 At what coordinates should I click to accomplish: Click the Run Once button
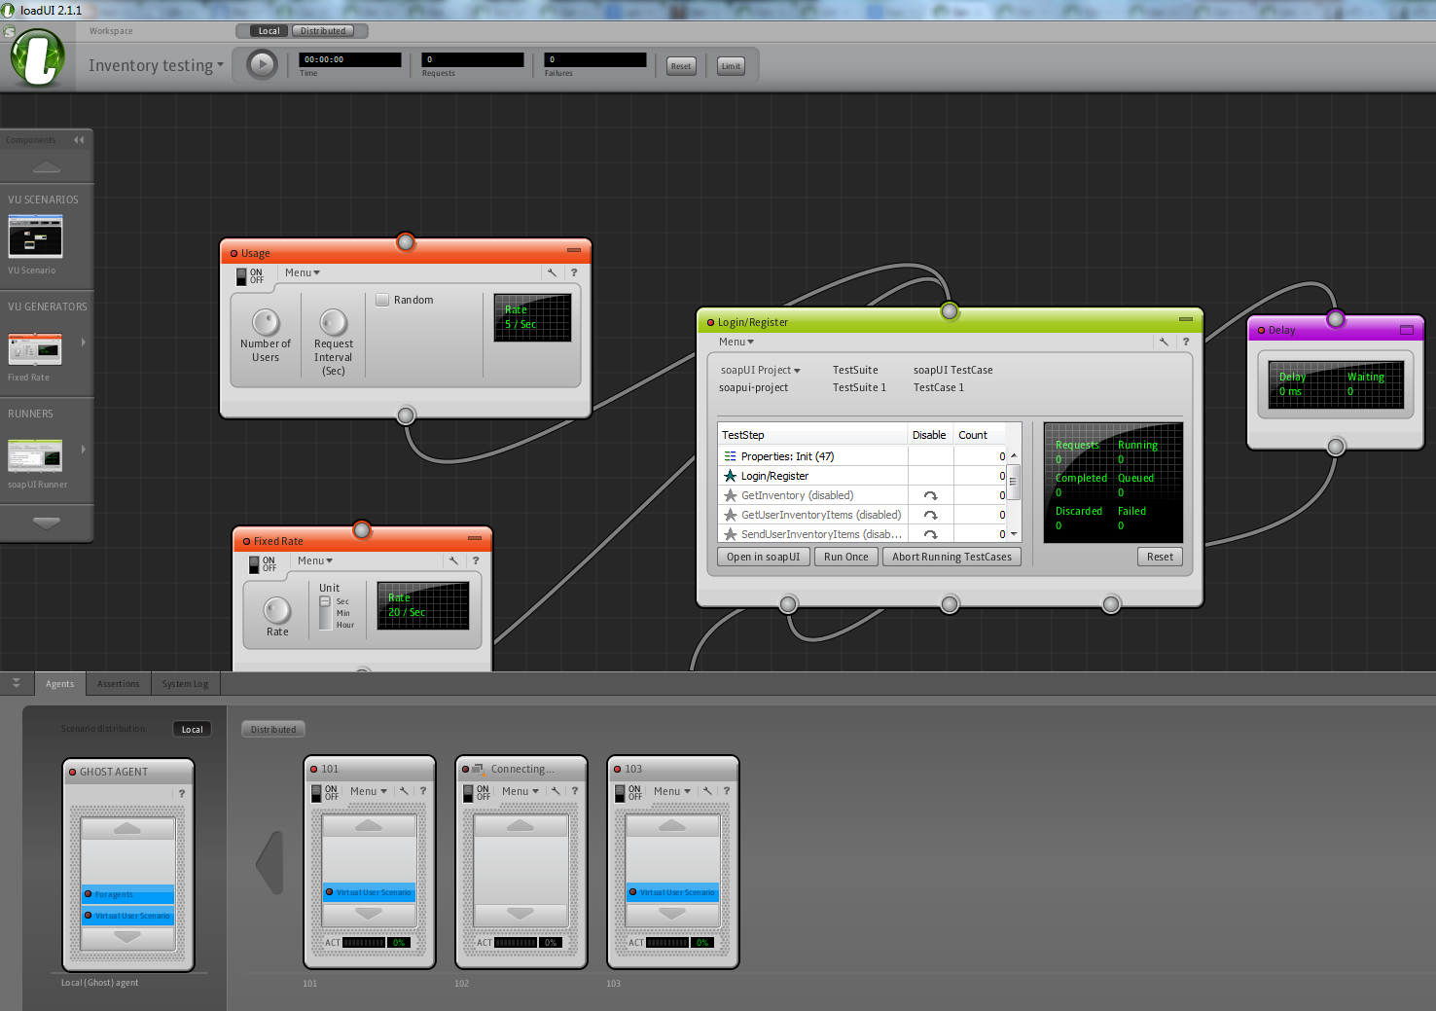845,558
